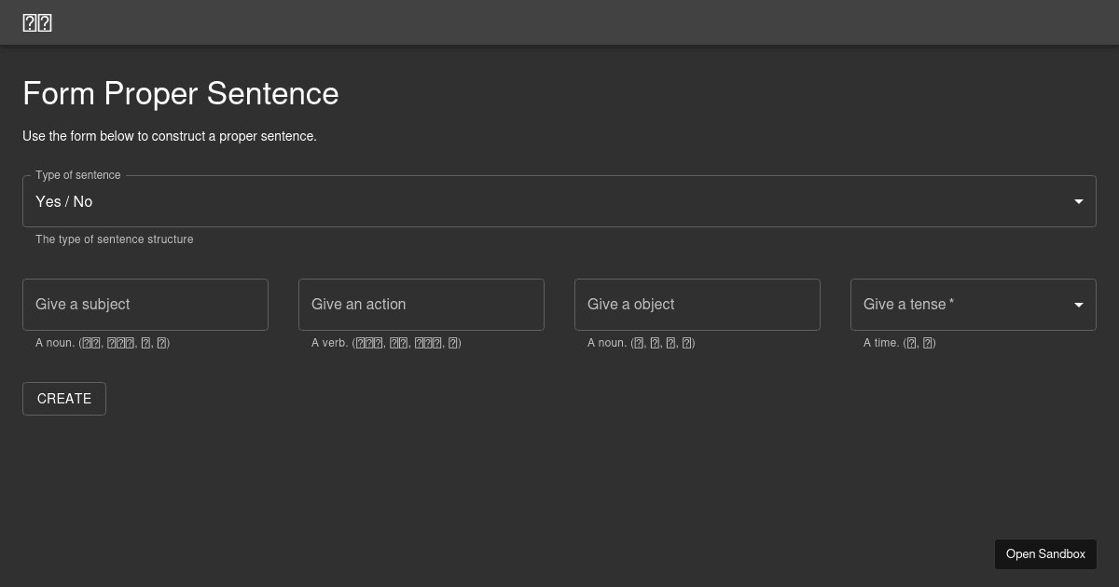Click the dropdown arrow on Type of sentence

click(1078, 201)
